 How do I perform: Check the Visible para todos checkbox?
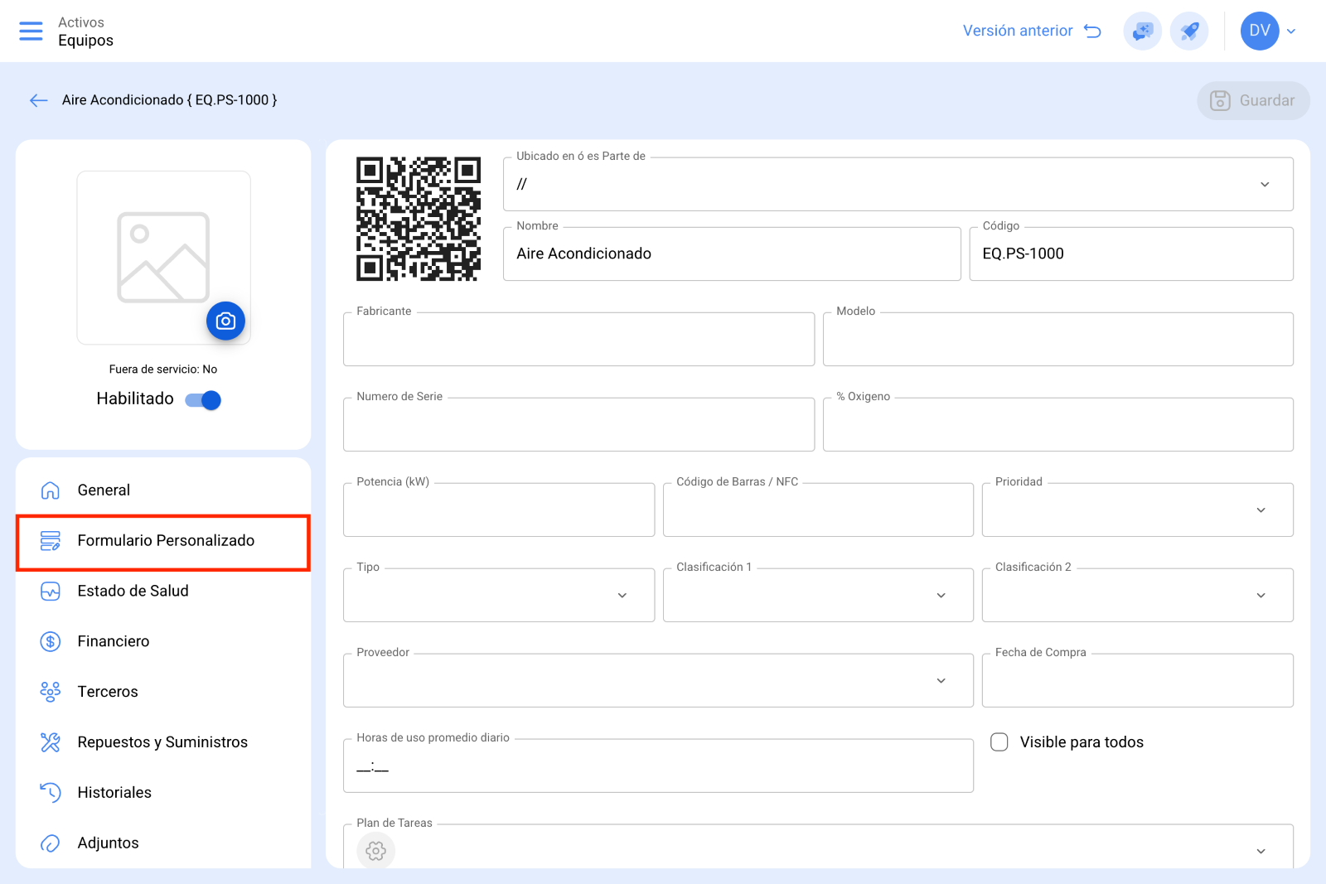click(999, 742)
